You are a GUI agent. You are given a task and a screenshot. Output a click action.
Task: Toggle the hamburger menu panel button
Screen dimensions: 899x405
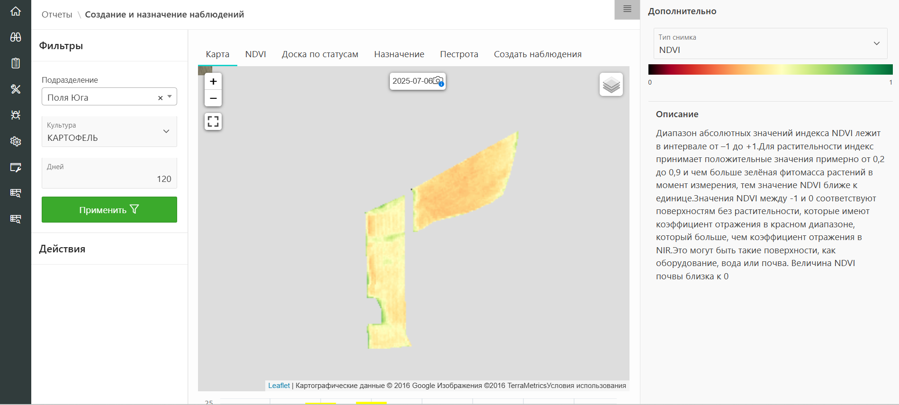click(627, 9)
